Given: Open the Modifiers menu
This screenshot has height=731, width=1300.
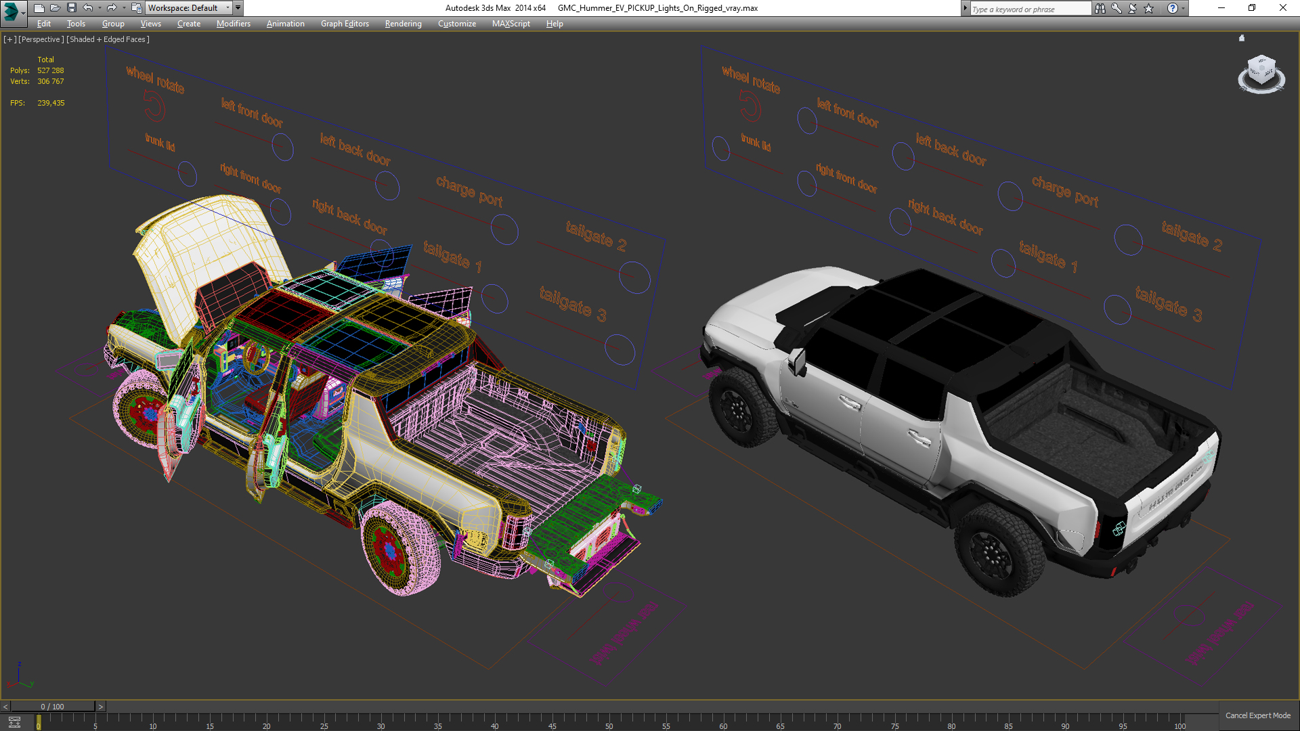Looking at the screenshot, I should (x=233, y=24).
